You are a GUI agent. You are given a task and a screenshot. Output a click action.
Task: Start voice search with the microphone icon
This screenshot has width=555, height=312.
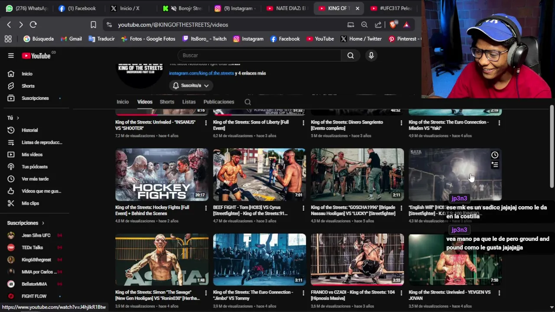click(x=371, y=55)
